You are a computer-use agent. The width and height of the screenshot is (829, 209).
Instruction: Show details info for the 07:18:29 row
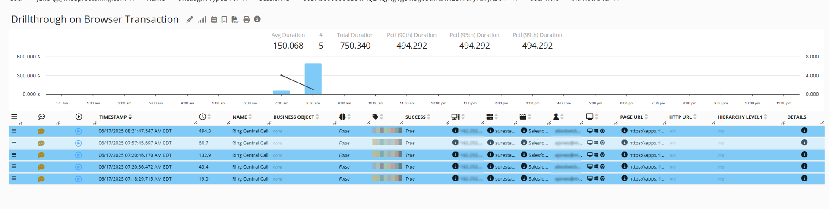(804, 178)
